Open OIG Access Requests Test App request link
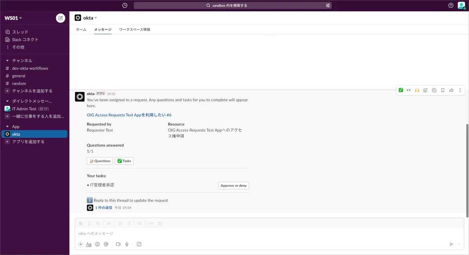 click(x=129, y=115)
